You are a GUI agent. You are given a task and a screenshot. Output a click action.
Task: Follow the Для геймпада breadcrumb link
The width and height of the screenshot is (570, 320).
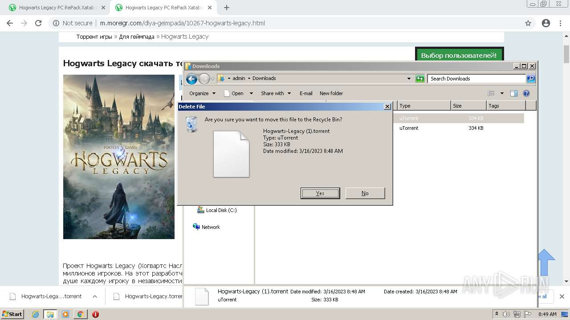click(x=137, y=36)
